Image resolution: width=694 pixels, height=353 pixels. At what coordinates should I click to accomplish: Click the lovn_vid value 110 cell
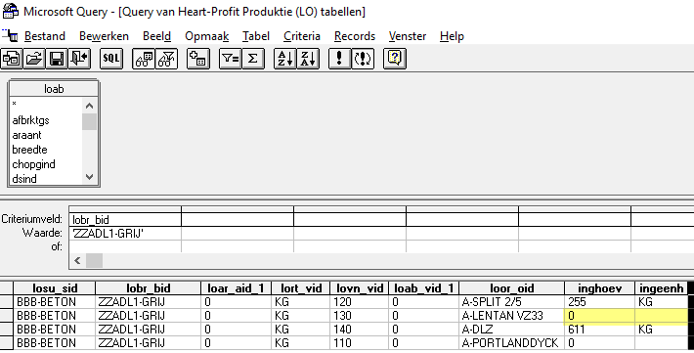pos(359,343)
